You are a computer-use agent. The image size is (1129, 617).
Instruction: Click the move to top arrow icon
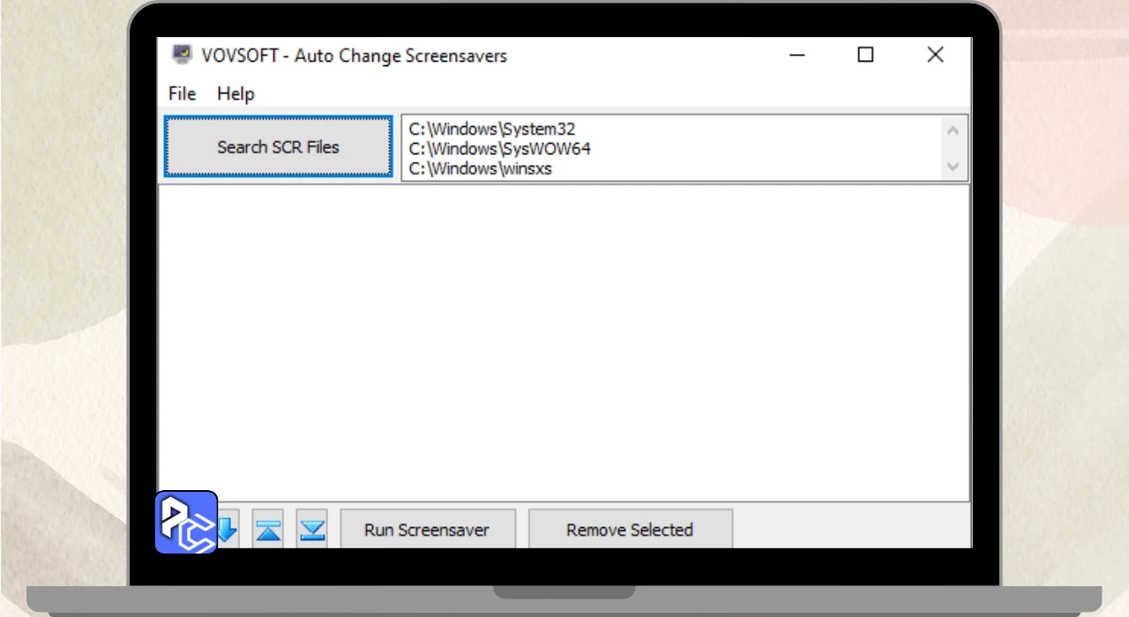[x=268, y=530]
